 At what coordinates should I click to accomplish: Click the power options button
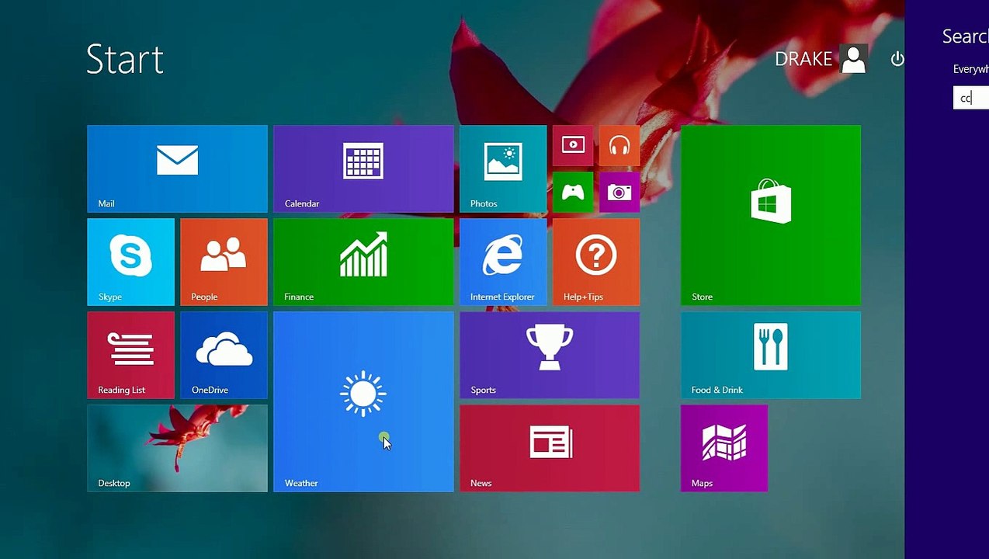[x=897, y=59]
